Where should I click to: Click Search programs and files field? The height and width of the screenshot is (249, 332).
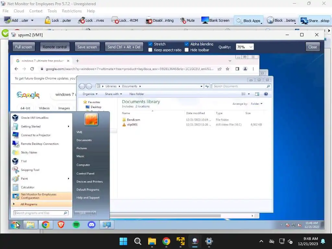pyautogui.click(x=41, y=213)
